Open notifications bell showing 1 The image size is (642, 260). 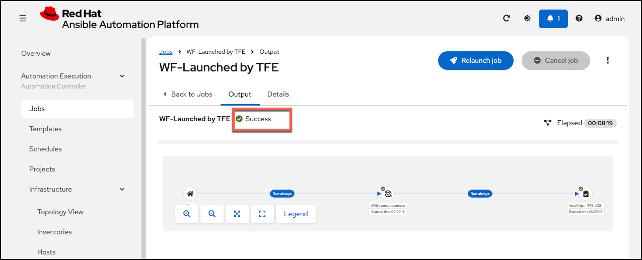point(553,19)
